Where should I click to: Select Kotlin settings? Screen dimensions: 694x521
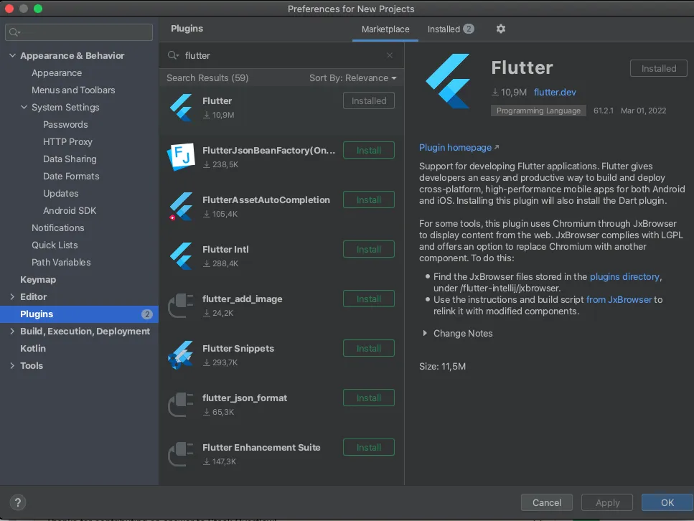coord(33,348)
